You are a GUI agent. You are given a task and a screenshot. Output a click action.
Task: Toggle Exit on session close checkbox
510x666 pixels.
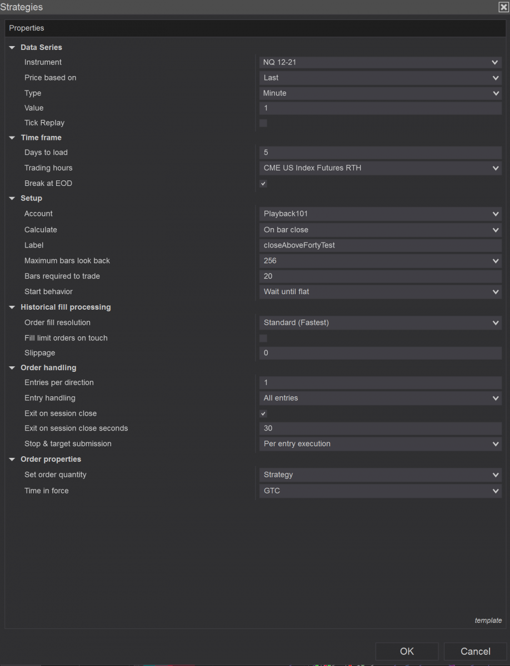coord(263,413)
